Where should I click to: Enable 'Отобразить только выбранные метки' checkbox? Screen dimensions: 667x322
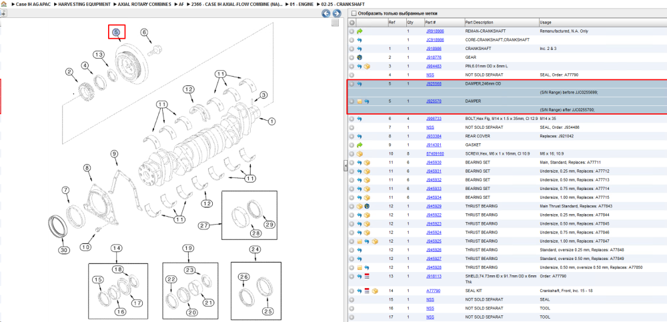(x=354, y=13)
